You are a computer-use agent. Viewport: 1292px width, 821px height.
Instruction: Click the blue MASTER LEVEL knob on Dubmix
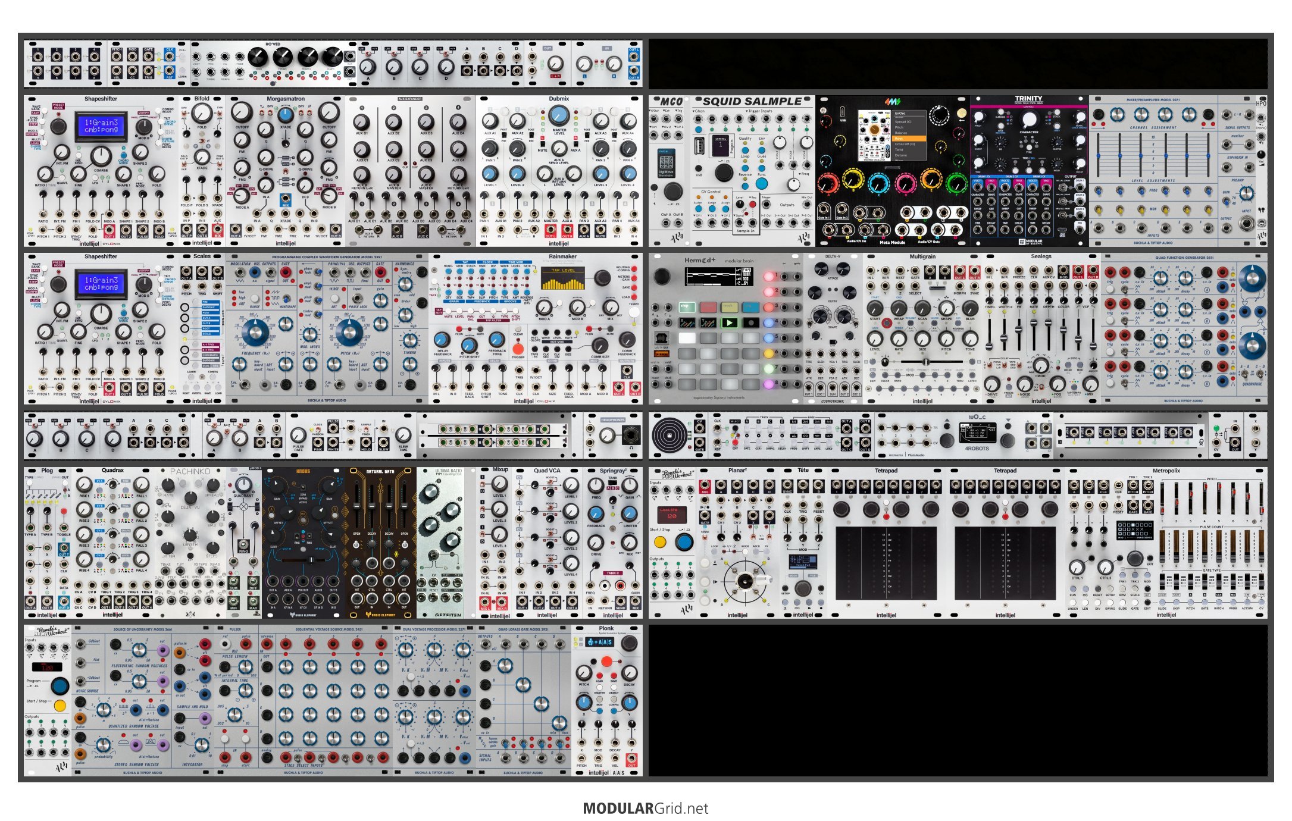(x=559, y=116)
